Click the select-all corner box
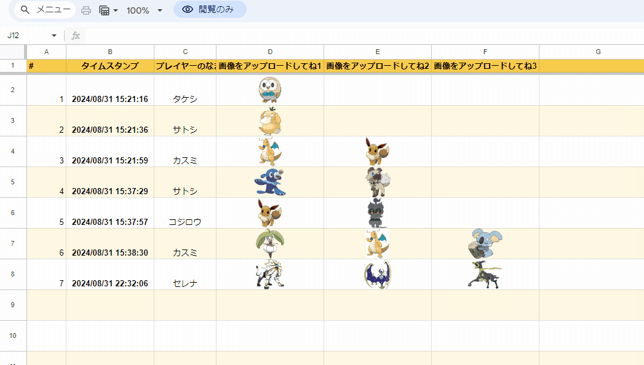Viewport: 644px width, 365px height. tap(13, 52)
